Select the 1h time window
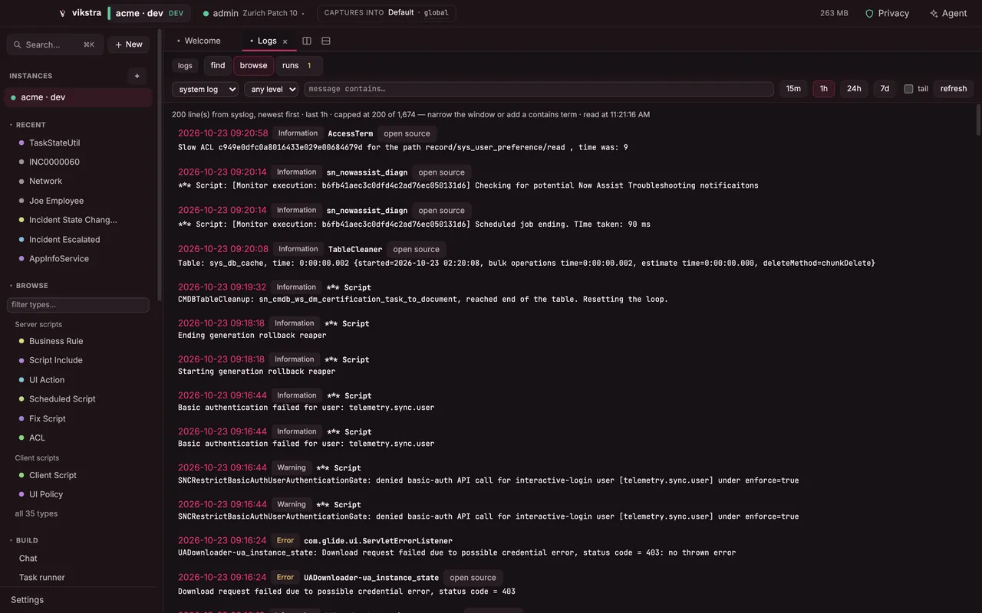The height and width of the screenshot is (613, 982). [x=824, y=89]
